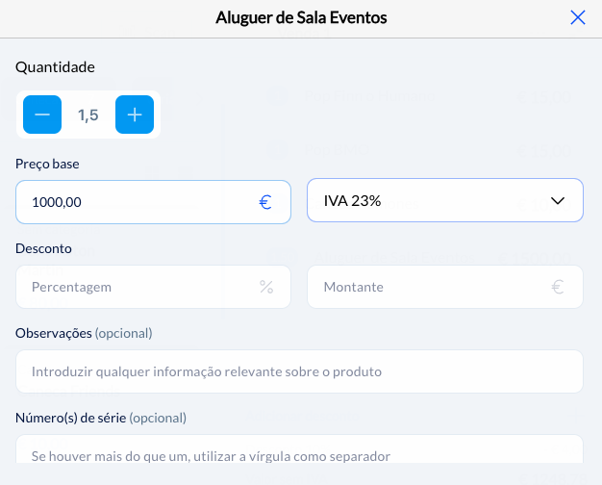This screenshot has height=485, width=602.
Task: Click the Número(s) de série input
Action: click(300, 454)
